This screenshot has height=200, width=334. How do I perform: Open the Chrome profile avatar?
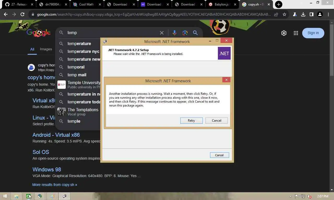pyautogui.click(x=320, y=15)
